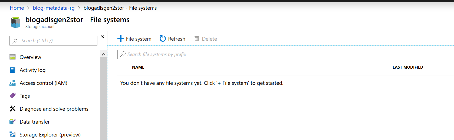
Task: Open Activity log menu item
Action: [32, 70]
